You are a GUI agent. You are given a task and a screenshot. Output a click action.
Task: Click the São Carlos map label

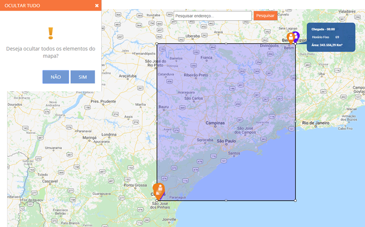(193, 98)
